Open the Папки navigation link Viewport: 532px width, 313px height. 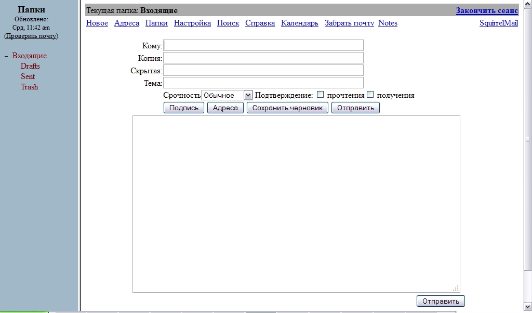pyautogui.click(x=156, y=23)
